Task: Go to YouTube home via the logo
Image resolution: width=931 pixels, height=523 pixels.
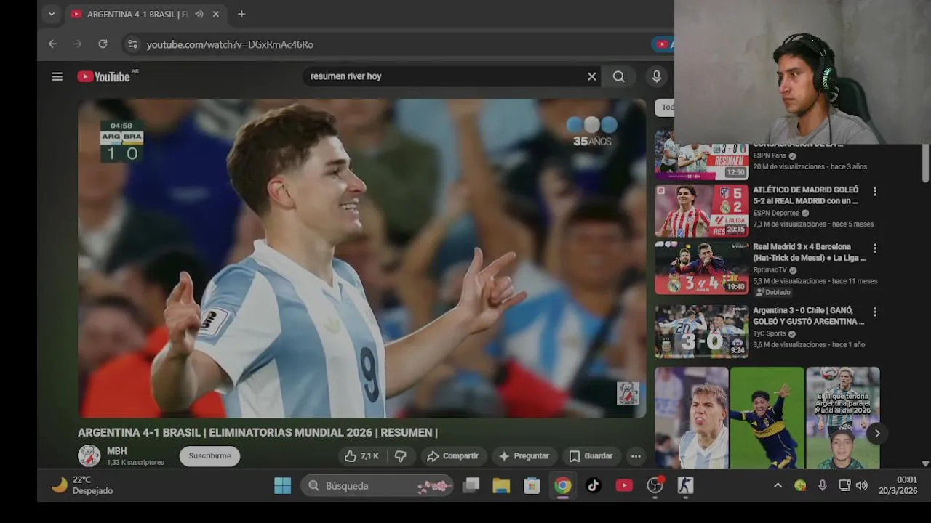Action: pyautogui.click(x=103, y=76)
